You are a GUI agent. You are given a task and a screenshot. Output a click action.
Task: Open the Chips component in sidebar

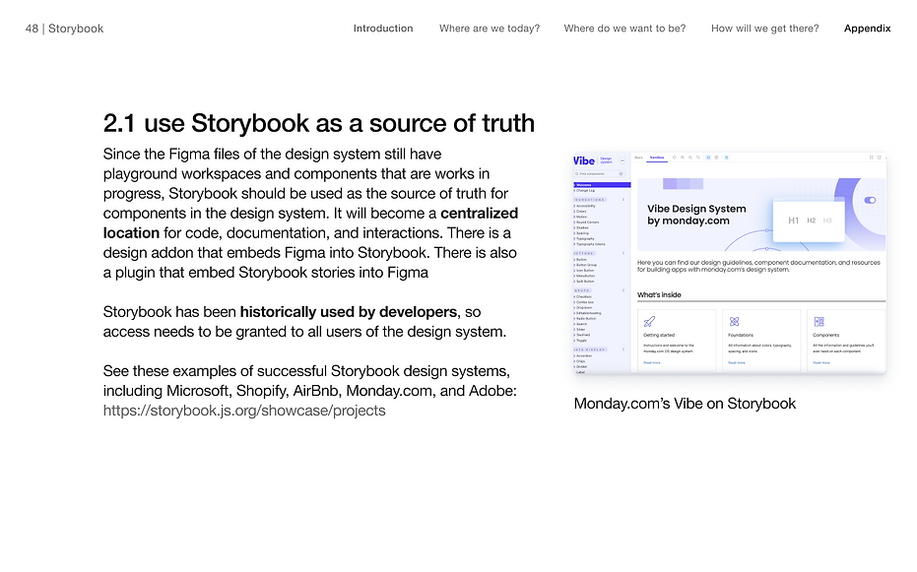pyautogui.click(x=581, y=361)
